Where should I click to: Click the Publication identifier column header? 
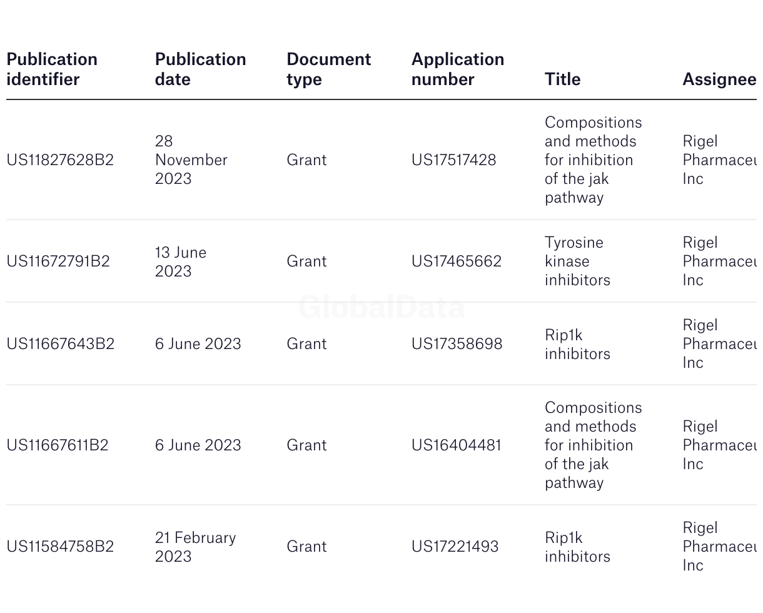(52, 69)
